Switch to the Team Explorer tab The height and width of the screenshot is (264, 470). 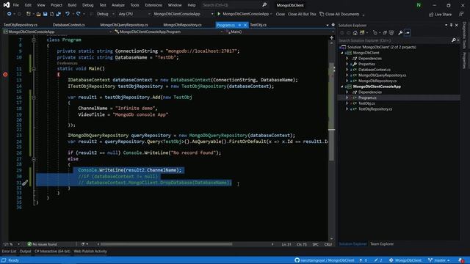[x=382, y=244]
